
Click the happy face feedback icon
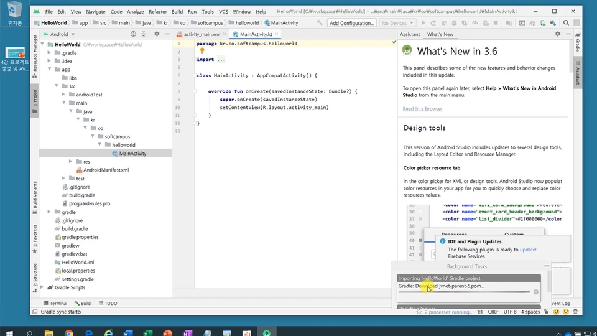pyautogui.click(x=556, y=312)
